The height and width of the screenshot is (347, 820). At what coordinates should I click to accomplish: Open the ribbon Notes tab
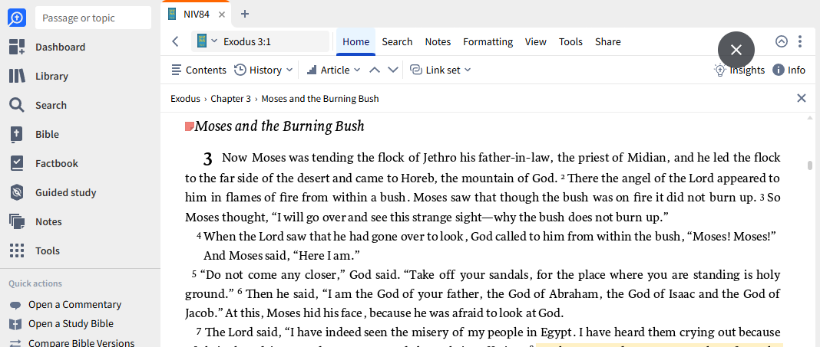click(438, 41)
